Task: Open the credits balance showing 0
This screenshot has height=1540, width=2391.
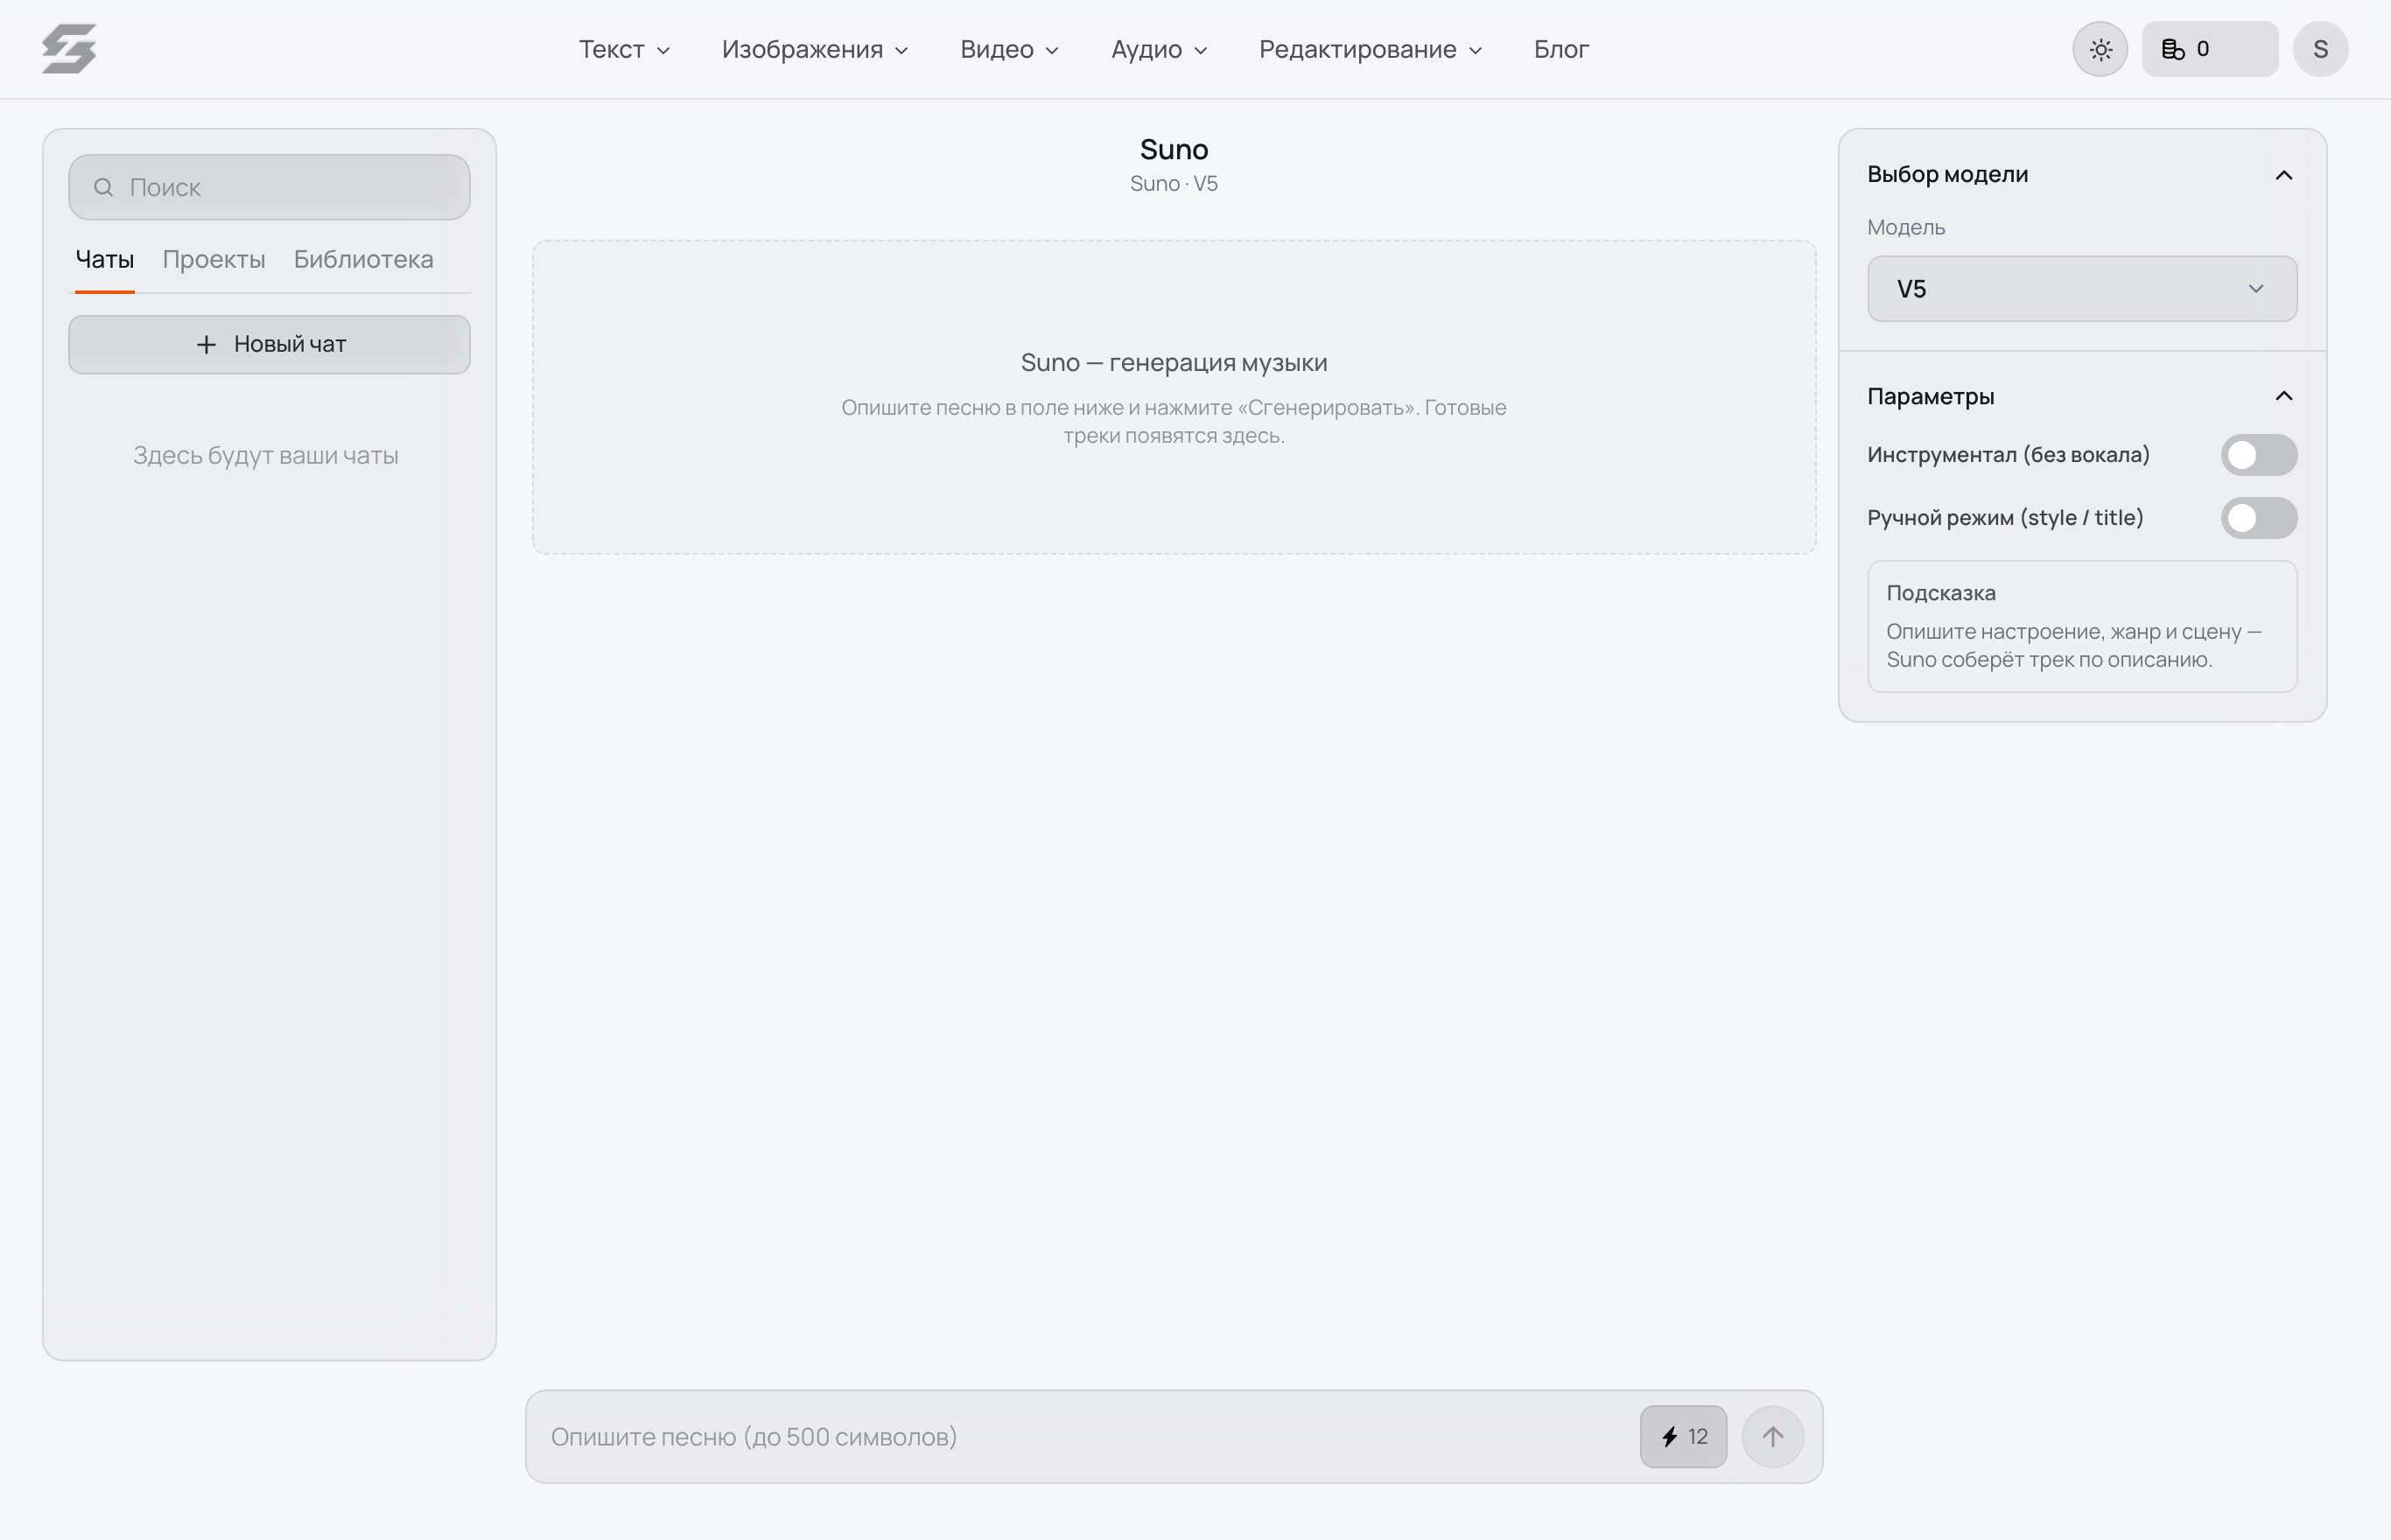Action: 2210,49
